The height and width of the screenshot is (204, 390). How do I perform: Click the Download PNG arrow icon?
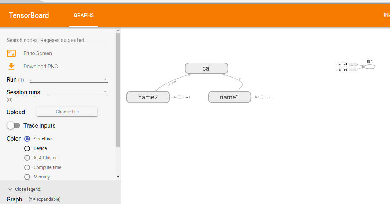[x=11, y=67]
